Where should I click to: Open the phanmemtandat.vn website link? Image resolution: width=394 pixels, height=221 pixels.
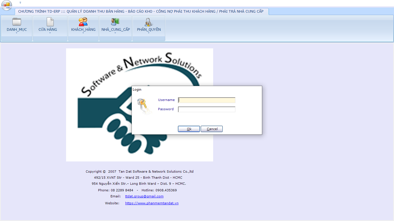coord(152,203)
